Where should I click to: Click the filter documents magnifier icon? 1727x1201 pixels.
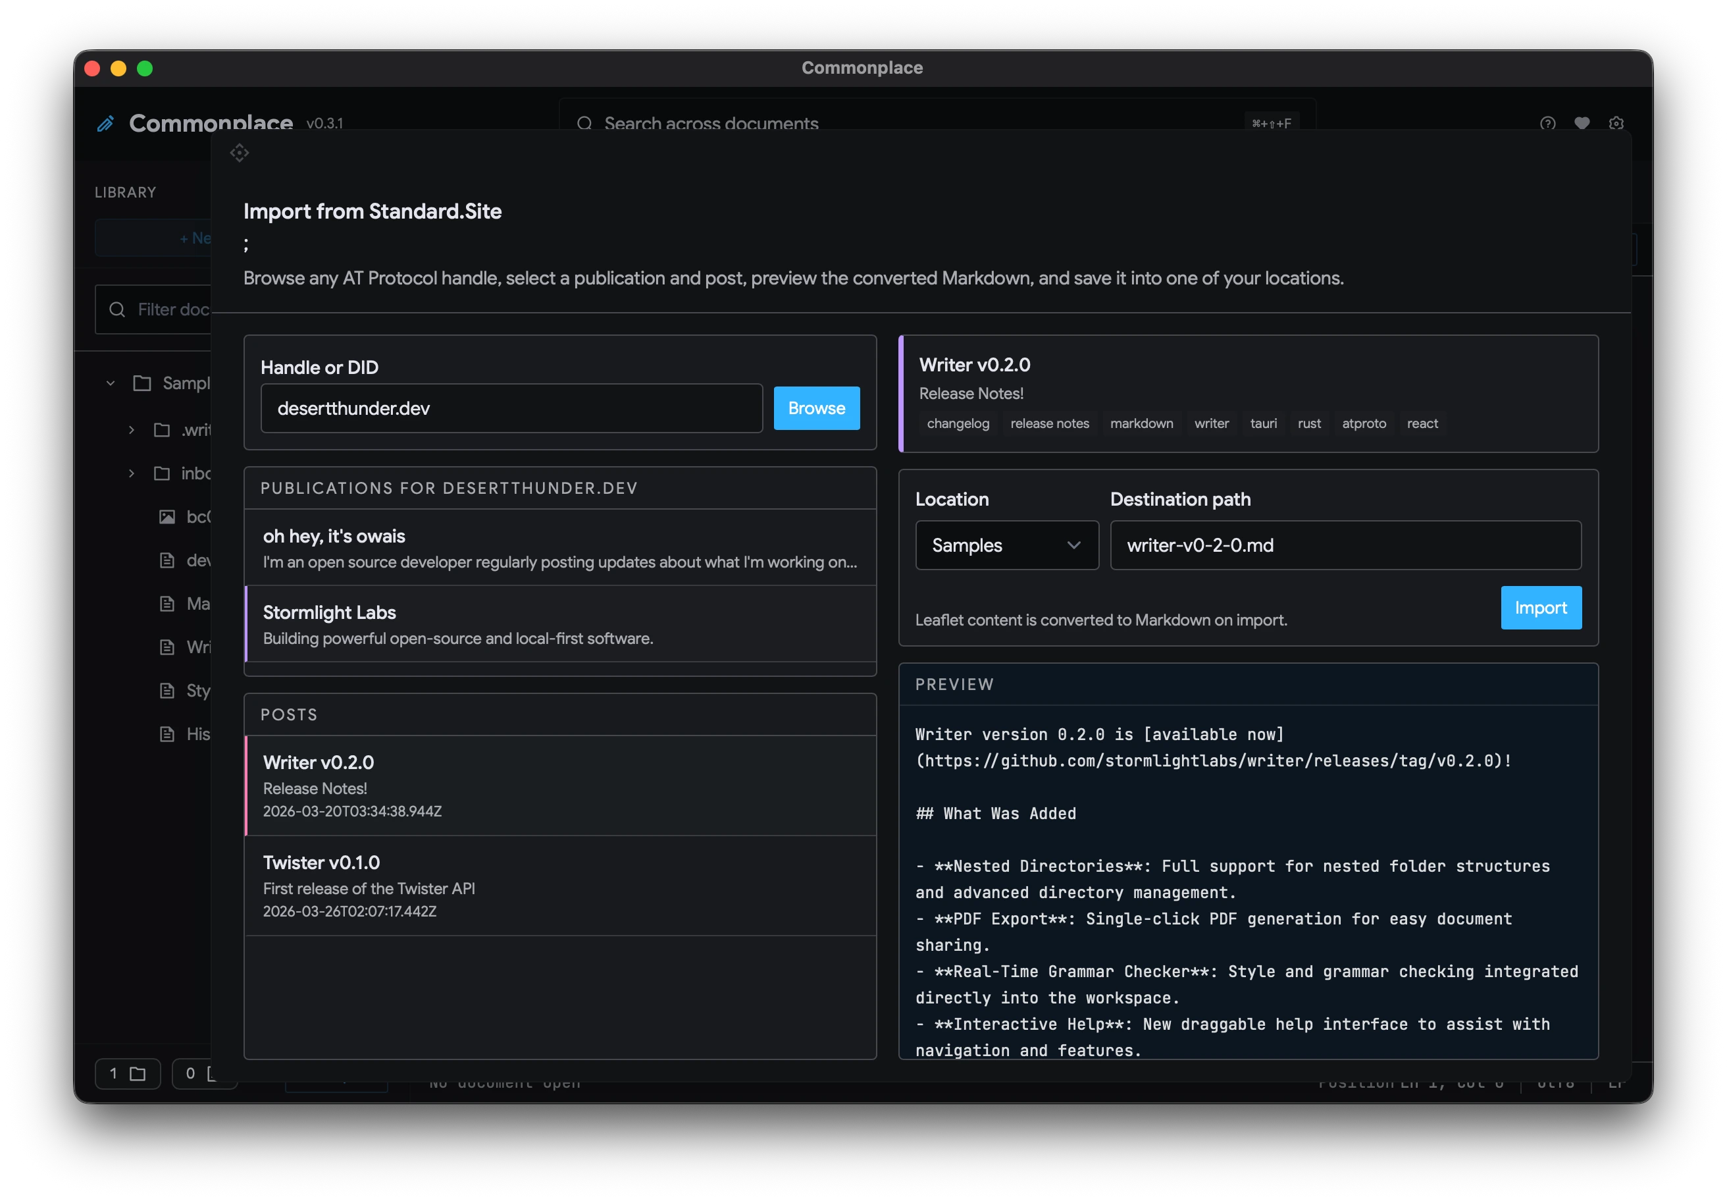117,309
